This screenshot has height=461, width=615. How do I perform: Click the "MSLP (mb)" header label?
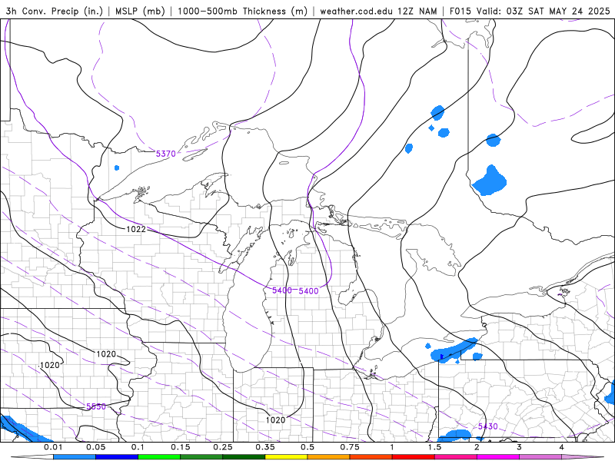(x=140, y=11)
